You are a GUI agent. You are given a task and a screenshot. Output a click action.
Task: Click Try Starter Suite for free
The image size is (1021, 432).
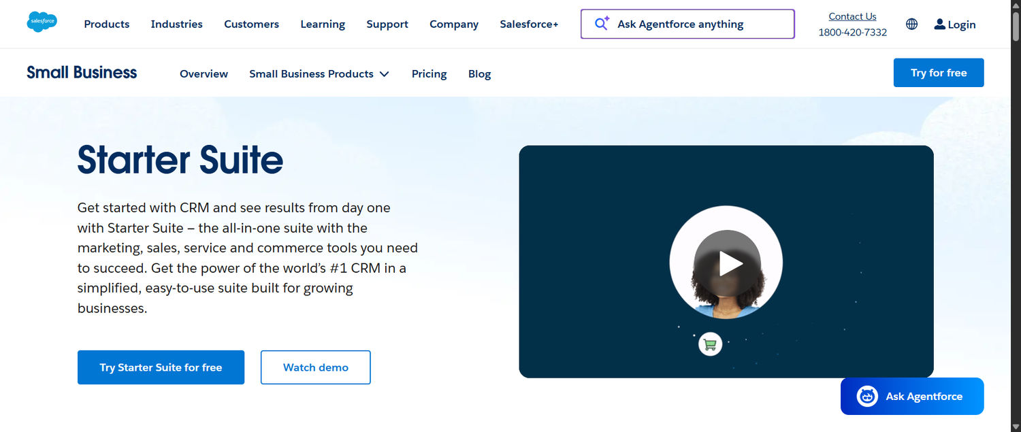(161, 367)
